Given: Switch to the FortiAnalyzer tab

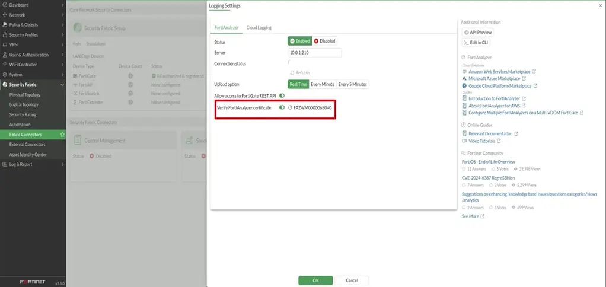Looking at the screenshot, I should click(227, 28).
